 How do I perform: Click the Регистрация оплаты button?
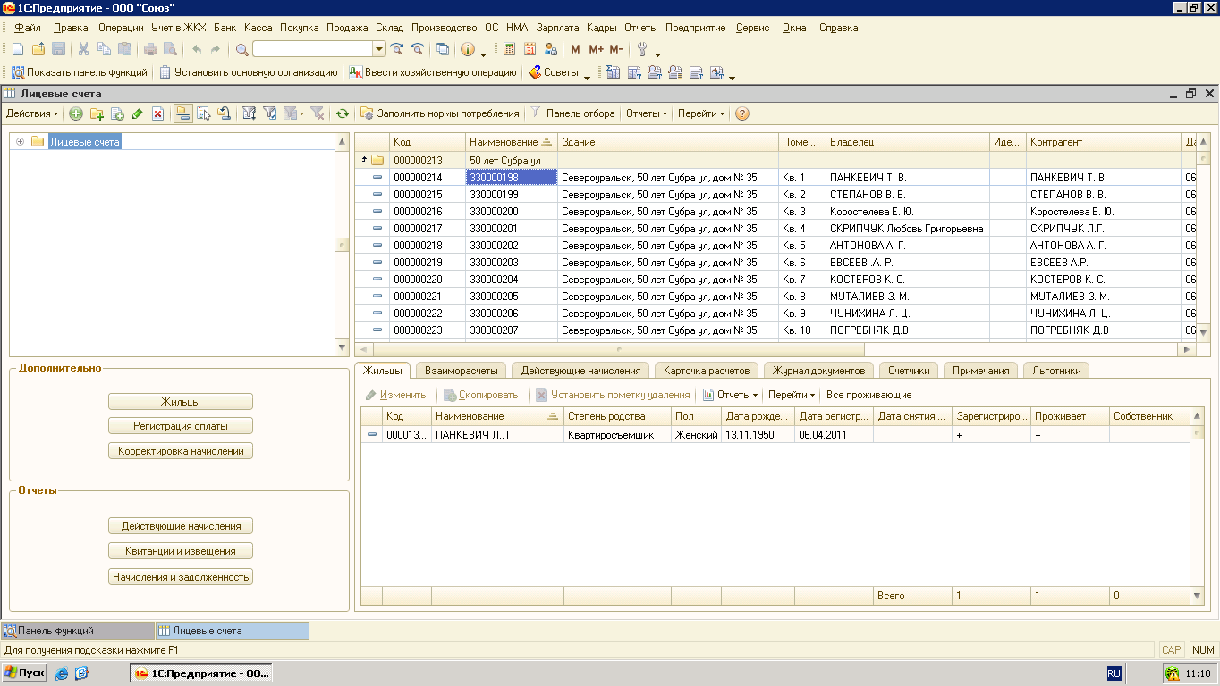click(x=180, y=426)
